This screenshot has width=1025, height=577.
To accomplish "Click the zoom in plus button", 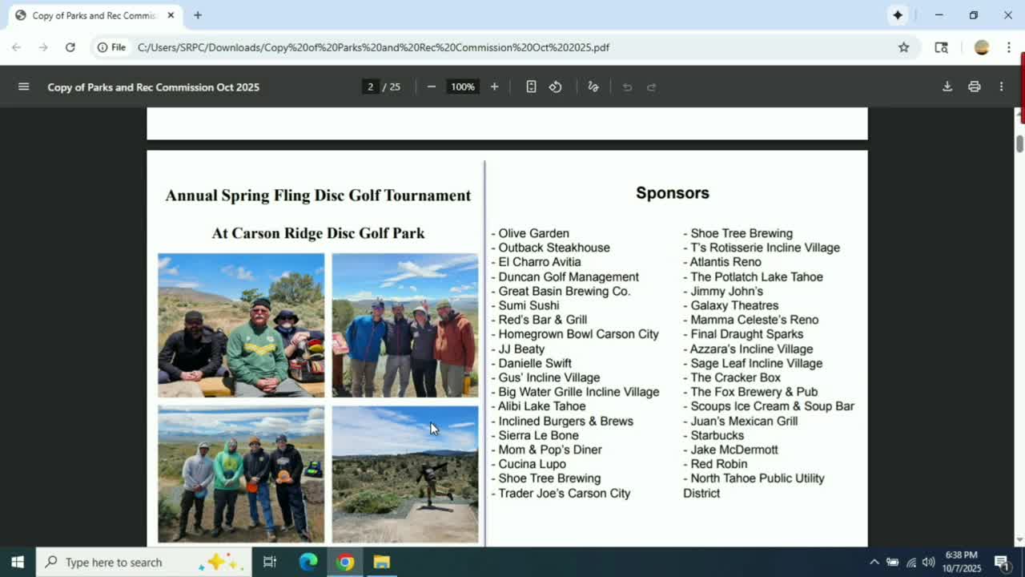I will click(x=494, y=87).
